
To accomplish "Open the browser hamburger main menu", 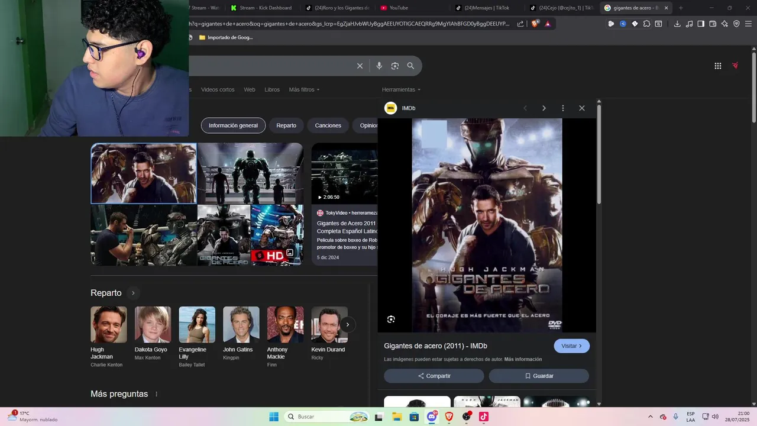I will tap(748, 24).
